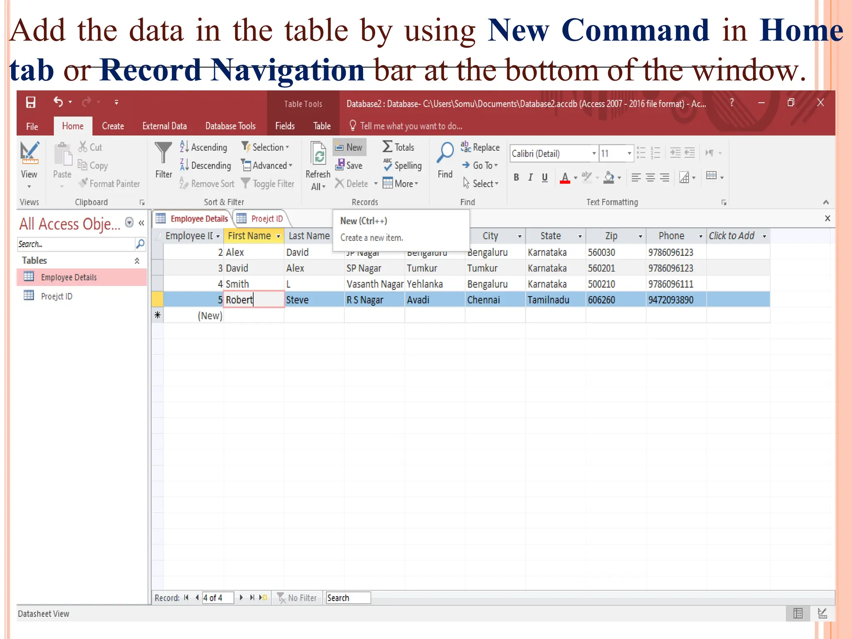This screenshot has height=639, width=852.
Task: Click the New record command in ribbon
Action: click(x=349, y=147)
